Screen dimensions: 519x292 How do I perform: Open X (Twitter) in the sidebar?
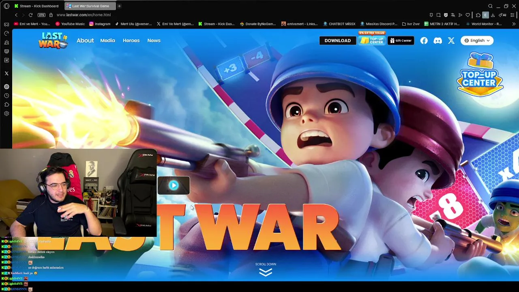6,73
